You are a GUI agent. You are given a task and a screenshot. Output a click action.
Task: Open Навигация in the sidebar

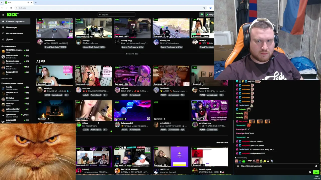point(12,27)
